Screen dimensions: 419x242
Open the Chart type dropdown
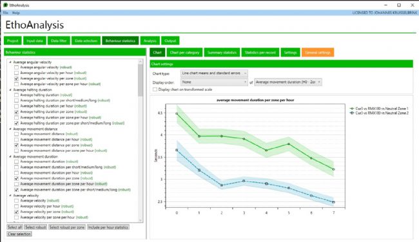point(214,73)
